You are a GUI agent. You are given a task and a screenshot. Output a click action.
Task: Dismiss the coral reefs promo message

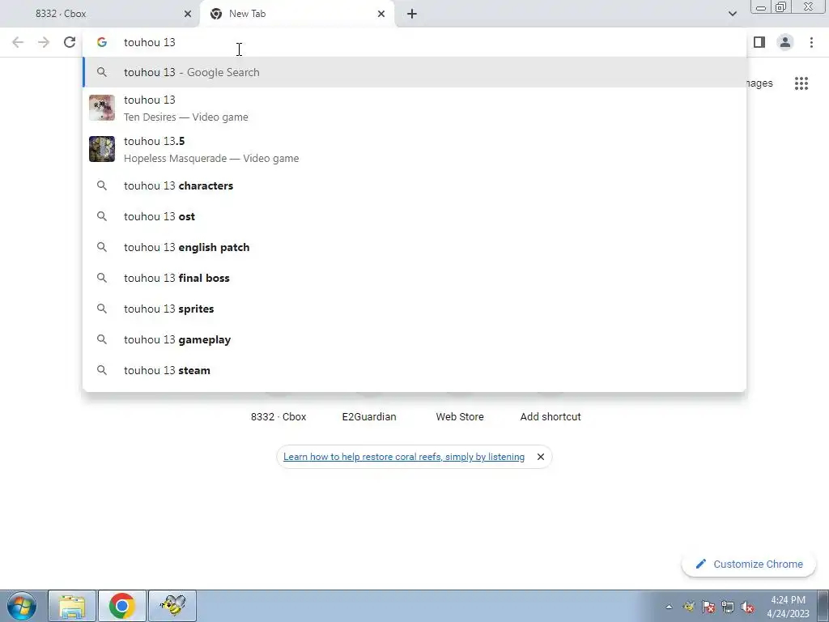pos(540,457)
